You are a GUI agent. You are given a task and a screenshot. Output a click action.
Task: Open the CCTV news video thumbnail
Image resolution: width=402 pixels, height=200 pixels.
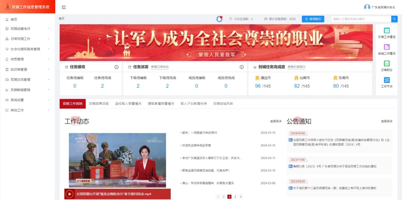point(117,160)
